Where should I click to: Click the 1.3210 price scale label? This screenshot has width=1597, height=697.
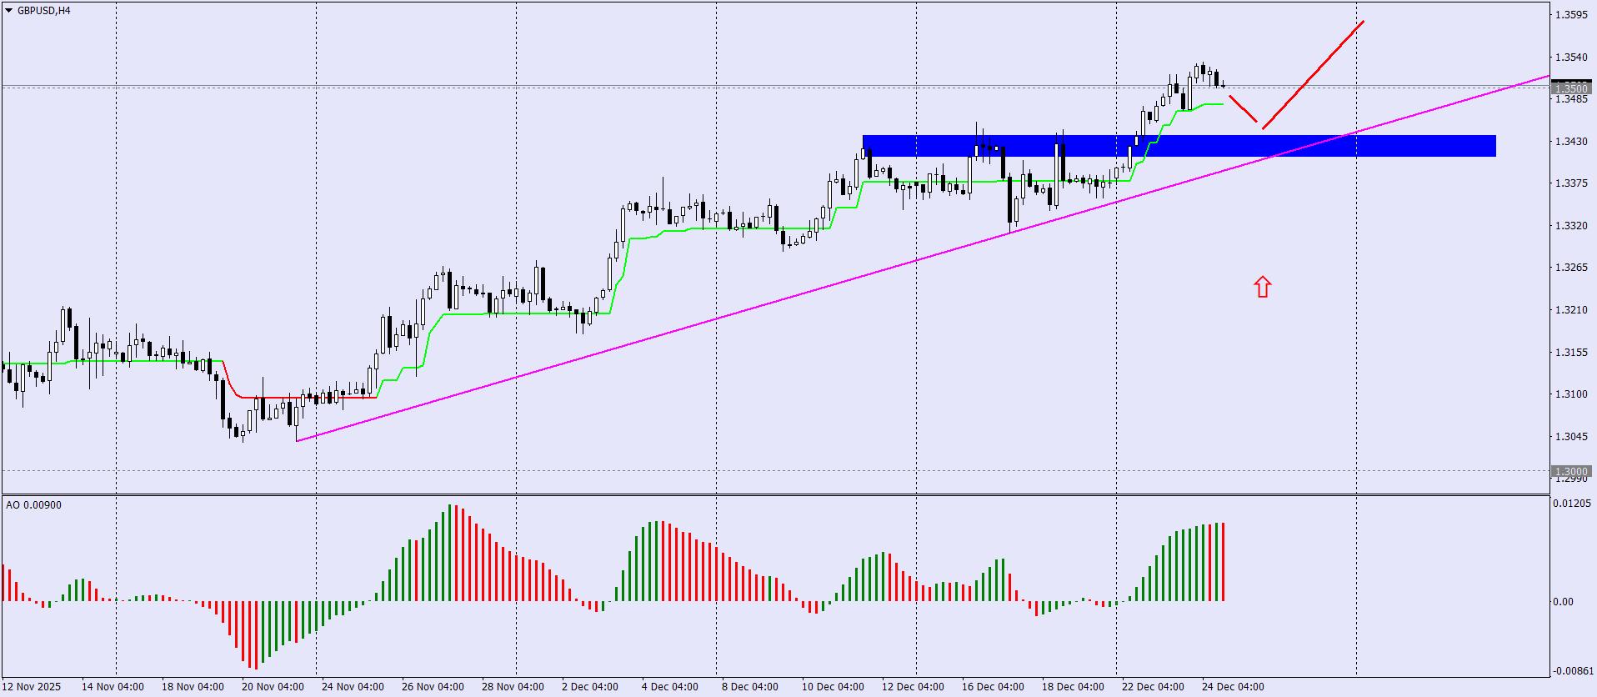click(1571, 309)
